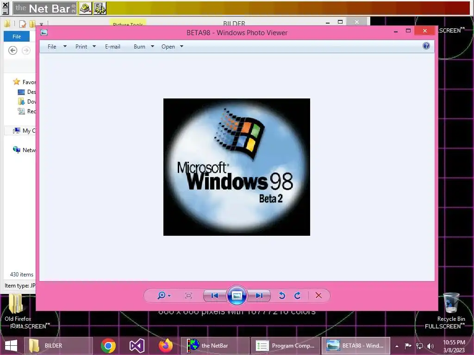Close the Net Bar with its X icon
Image resolution: width=474 pixels, height=355 pixels.
click(6, 5)
